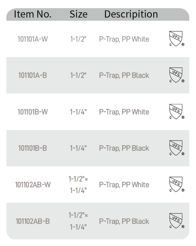Click size 1-1/2"× 1-1/4" in 101102AB-B row
196x246 pixels.
pos(78,221)
